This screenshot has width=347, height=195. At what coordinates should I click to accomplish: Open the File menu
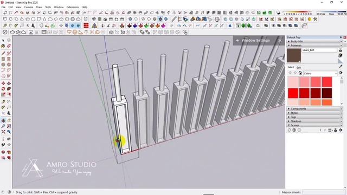pos(3,7)
